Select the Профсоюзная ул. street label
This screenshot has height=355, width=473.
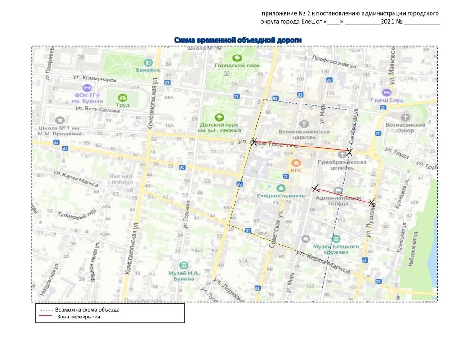[334, 62]
